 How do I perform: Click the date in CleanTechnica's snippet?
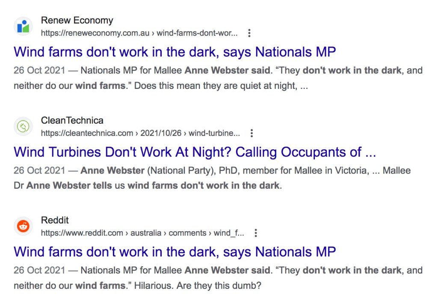click(x=39, y=171)
